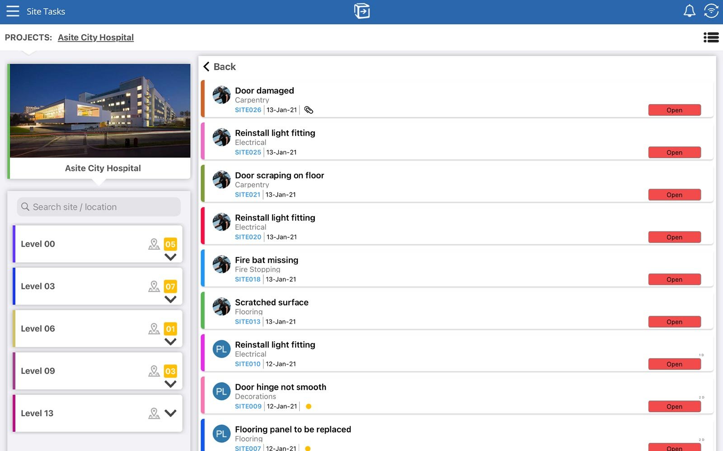Screen dimensions: 723x451
Task: Click avatar on Fire bat missing
Action: 221,265
